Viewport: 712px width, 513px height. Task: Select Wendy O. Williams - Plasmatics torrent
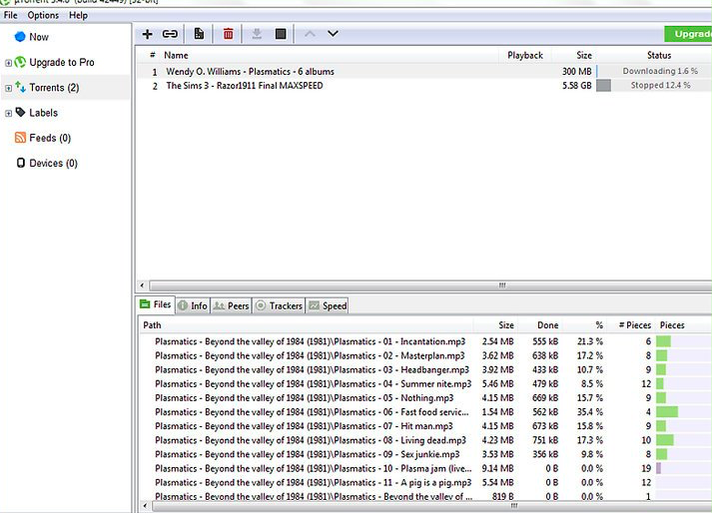click(x=250, y=72)
